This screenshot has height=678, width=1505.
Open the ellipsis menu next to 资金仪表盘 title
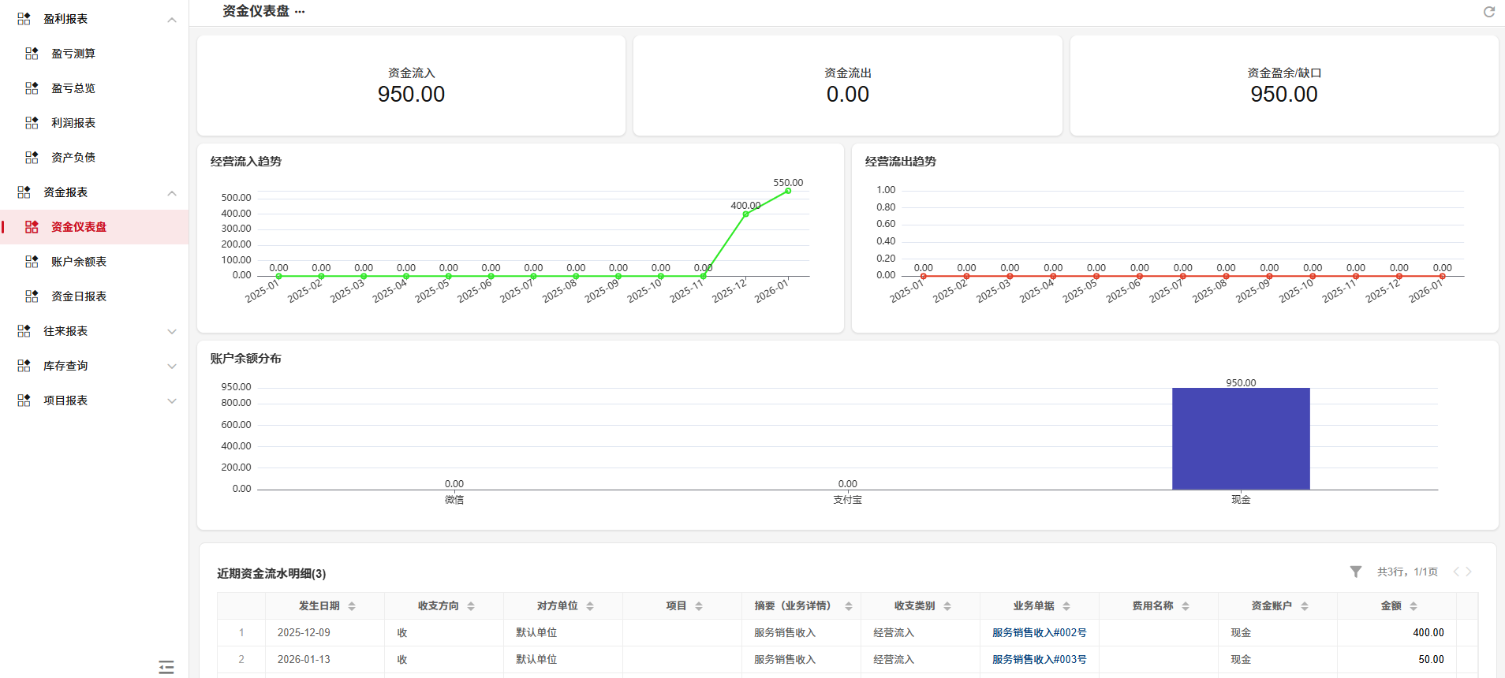(x=300, y=12)
